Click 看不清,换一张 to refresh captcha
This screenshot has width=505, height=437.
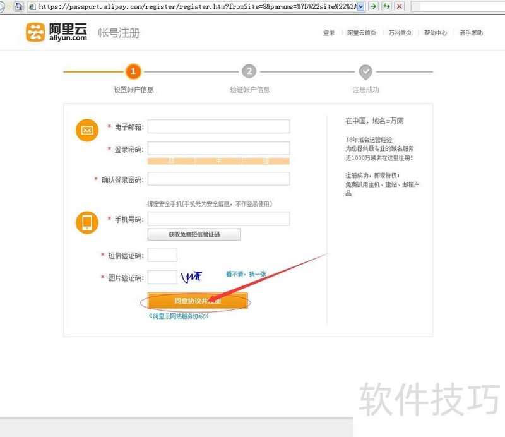[246, 274]
